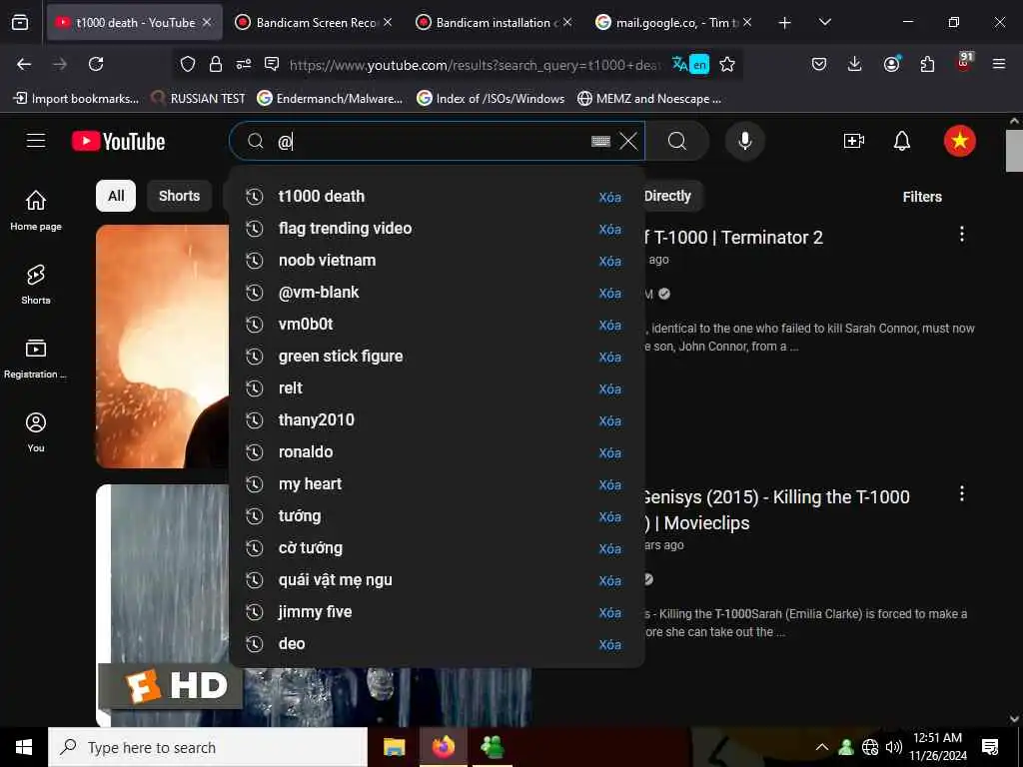Switch to Bandicam Screen Recorder tab
The image size is (1023, 767).
315,22
